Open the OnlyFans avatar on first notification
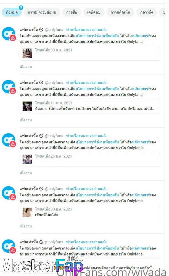169x276 pixels. pyautogui.click(x=9, y=34)
